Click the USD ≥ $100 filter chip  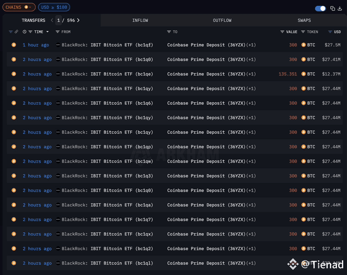pos(54,7)
